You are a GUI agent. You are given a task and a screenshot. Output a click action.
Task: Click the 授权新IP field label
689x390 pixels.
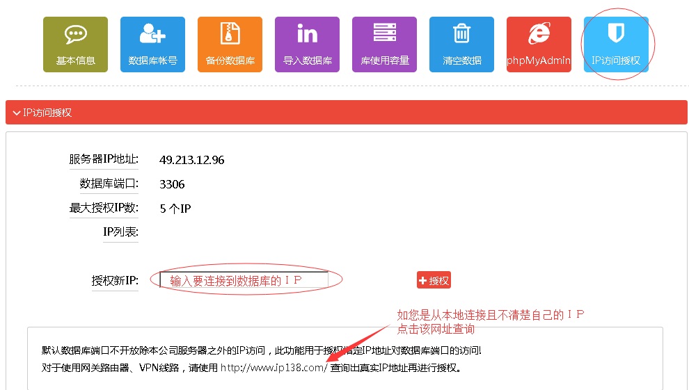pos(115,281)
